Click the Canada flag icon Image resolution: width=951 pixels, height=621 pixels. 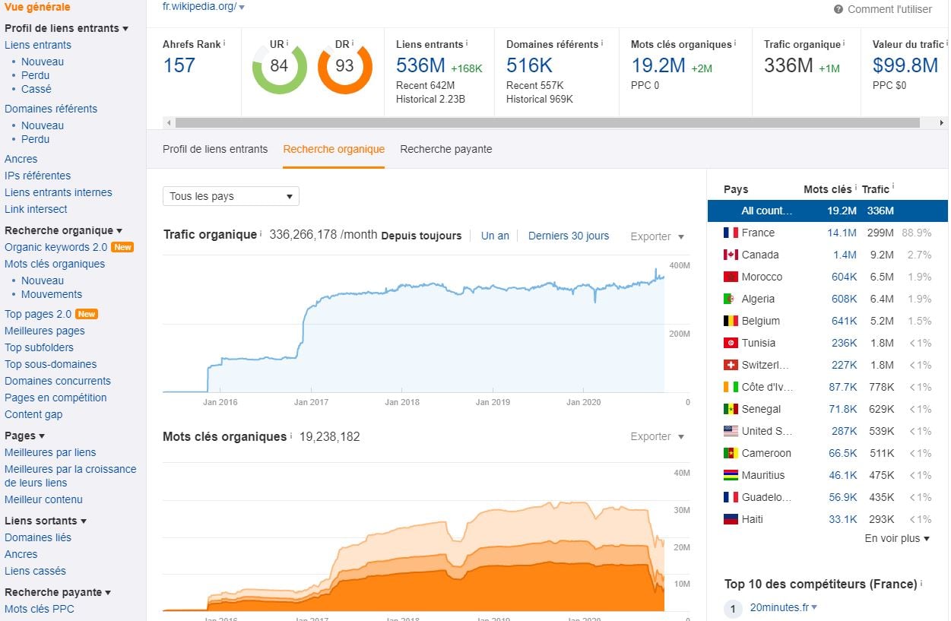pos(731,255)
